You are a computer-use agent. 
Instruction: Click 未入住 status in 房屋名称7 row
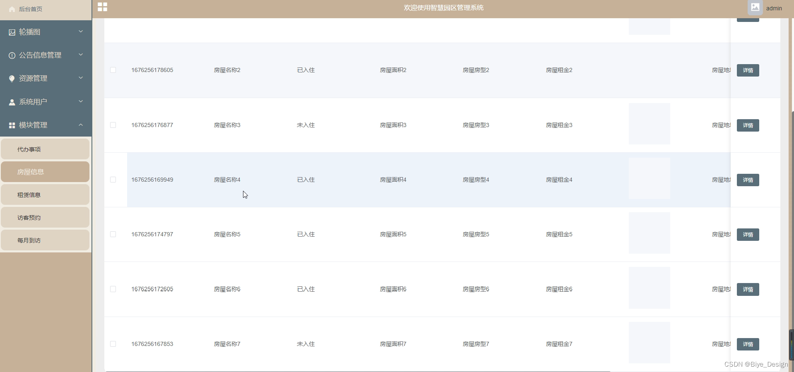pos(306,344)
